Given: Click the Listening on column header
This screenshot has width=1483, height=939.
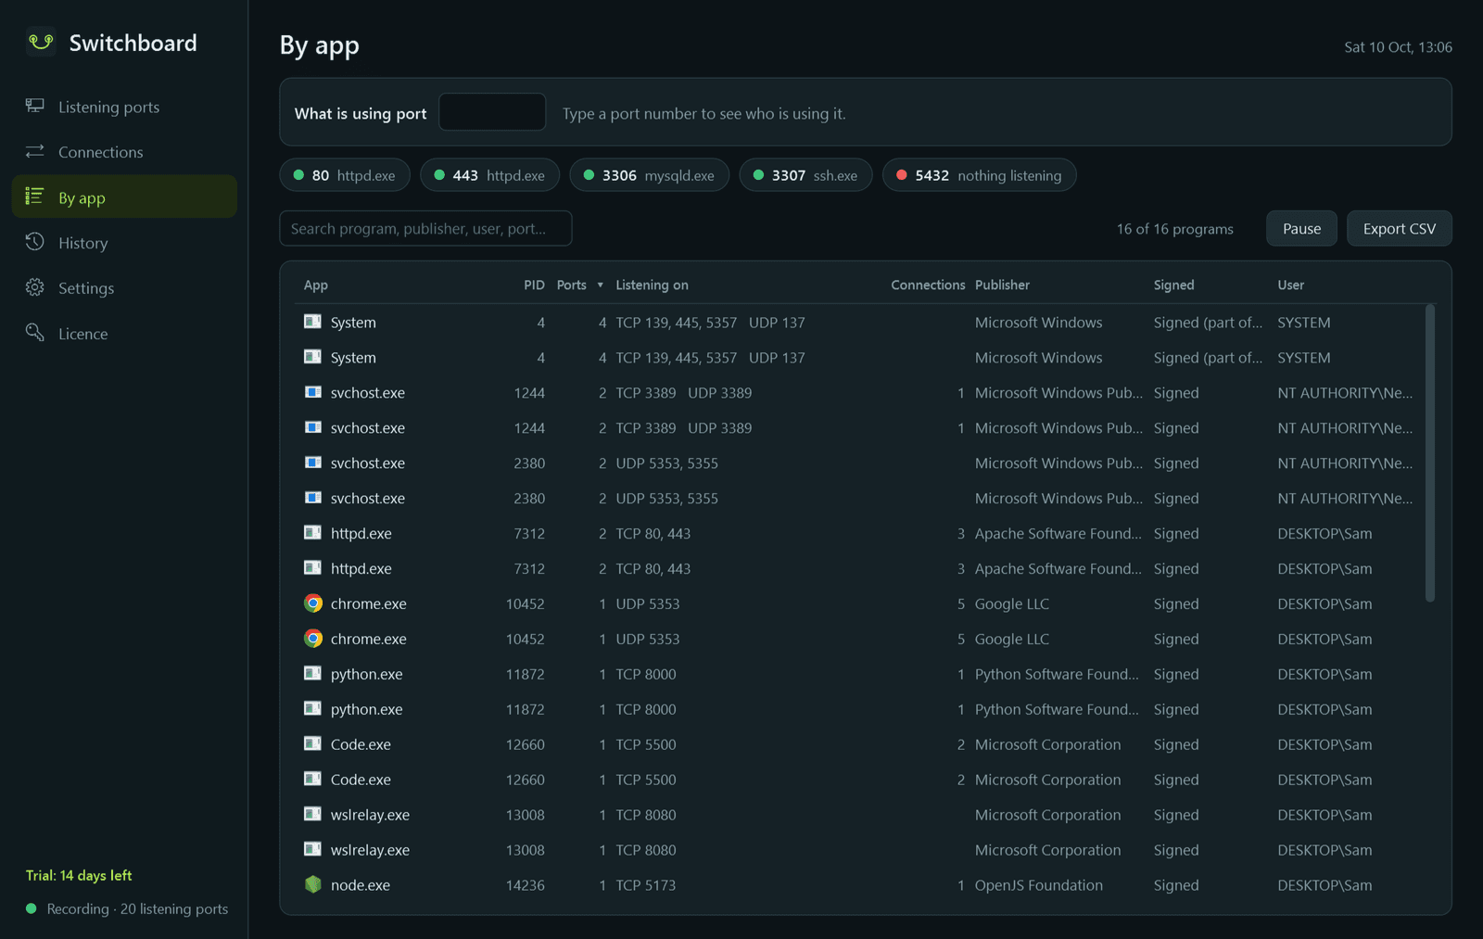Looking at the screenshot, I should [652, 285].
